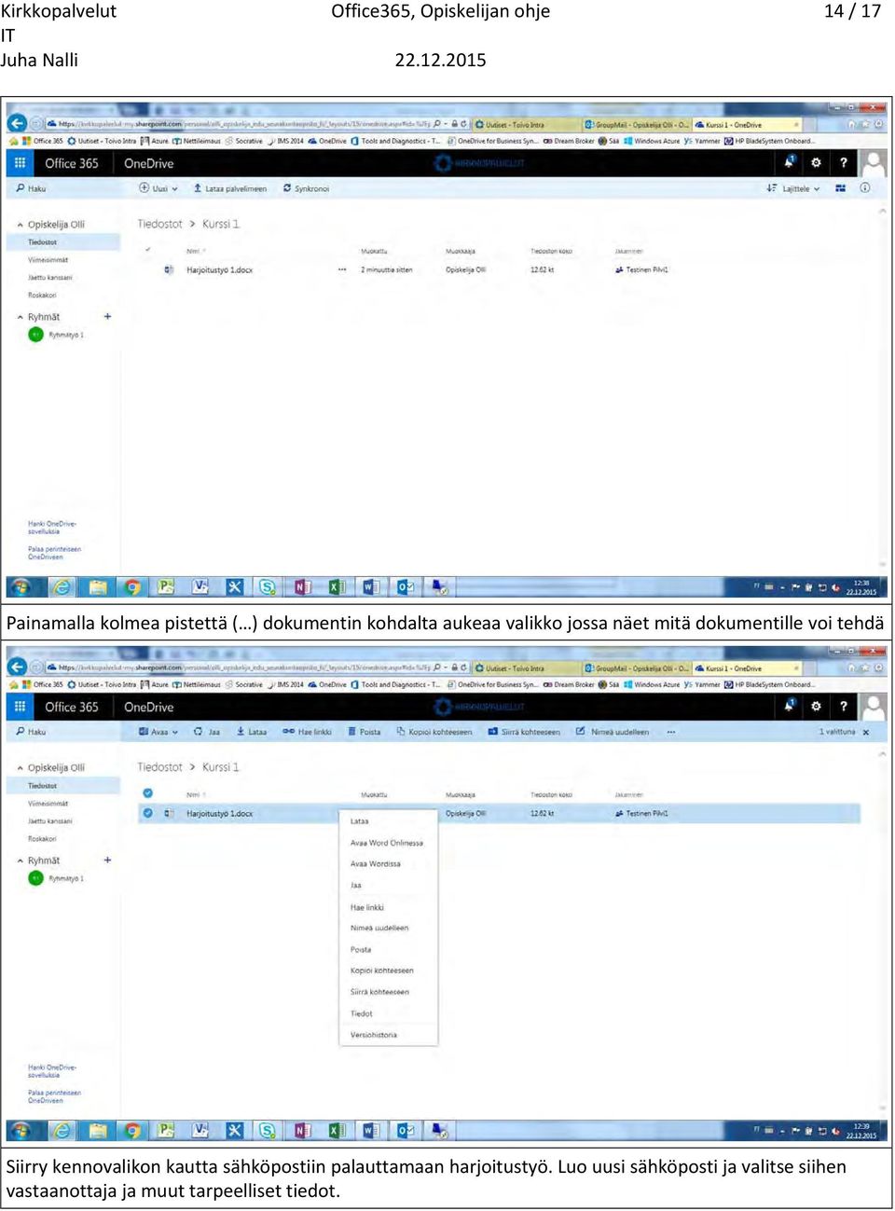This screenshot has height=1211, width=895.
Task: Click Jaa in the lower toolbar
Action: pos(207,732)
